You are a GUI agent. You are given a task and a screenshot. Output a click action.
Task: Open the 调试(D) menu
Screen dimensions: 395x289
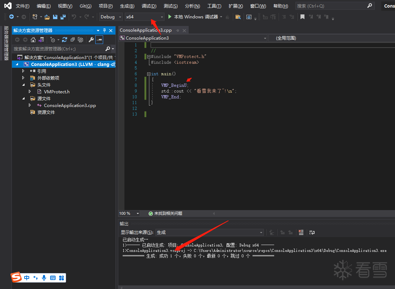point(149,6)
